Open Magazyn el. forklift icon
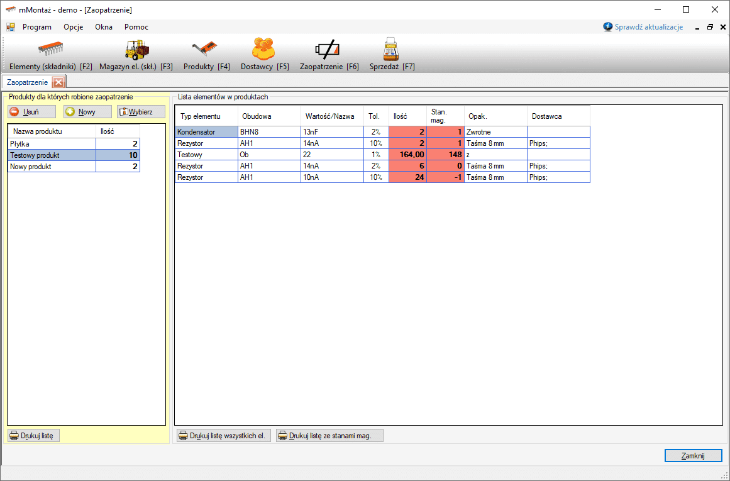This screenshot has width=730, height=481. coord(136,50)
